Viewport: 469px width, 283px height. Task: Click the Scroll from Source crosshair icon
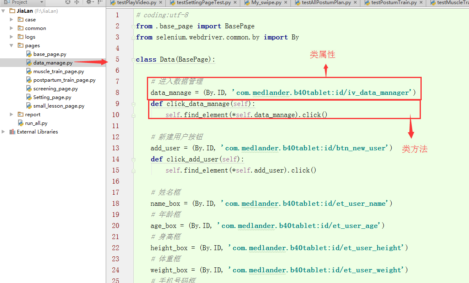(67, 2)
